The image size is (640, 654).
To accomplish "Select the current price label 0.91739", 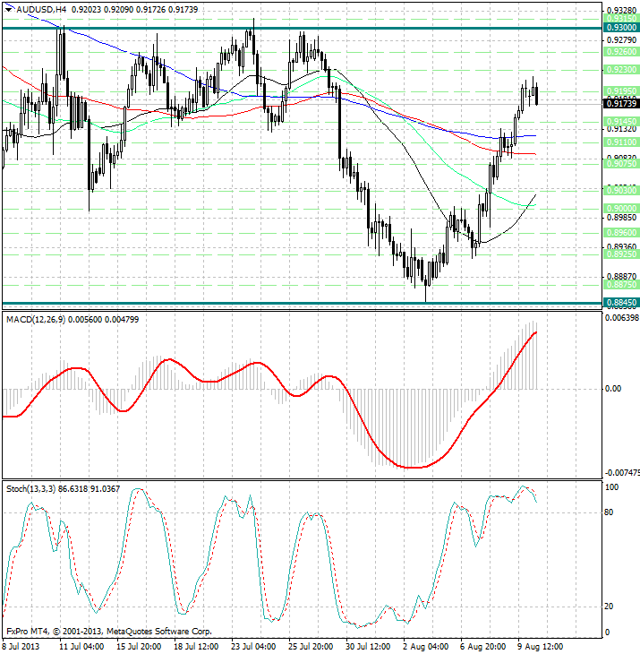I will [x=619, y=104].
